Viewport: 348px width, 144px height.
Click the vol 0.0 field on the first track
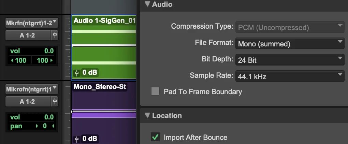tap(32, 51)
